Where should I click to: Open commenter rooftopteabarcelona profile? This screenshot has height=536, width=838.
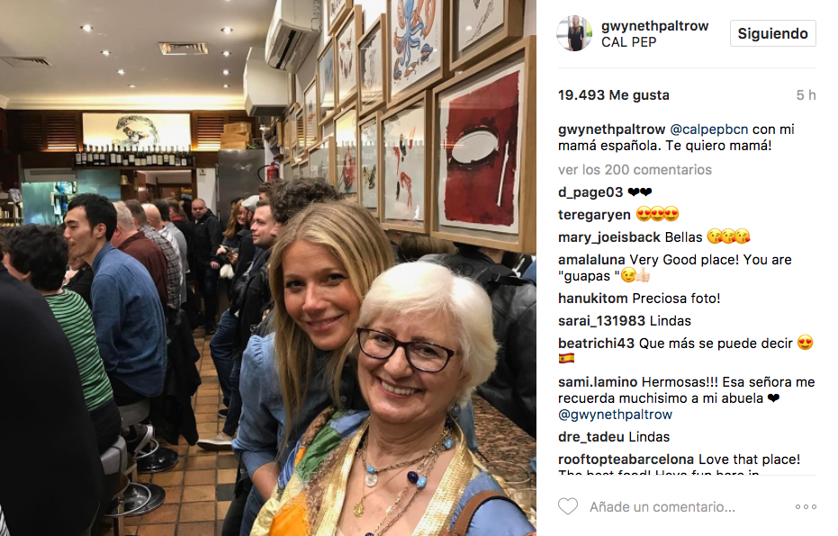pos(626,460)
